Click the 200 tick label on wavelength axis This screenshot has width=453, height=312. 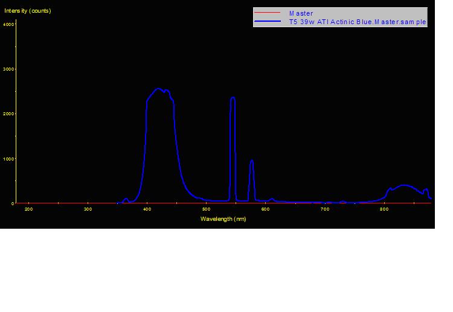pos(28,209)
